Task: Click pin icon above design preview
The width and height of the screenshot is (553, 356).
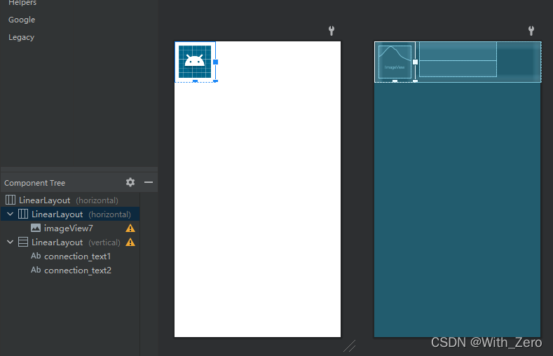Action: tap(332, 31)
